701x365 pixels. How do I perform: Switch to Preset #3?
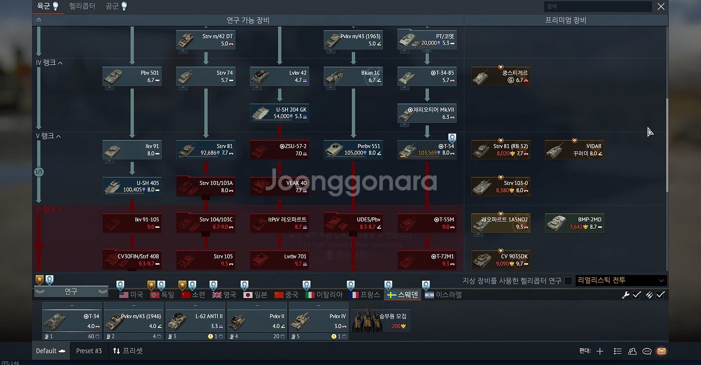89,351
